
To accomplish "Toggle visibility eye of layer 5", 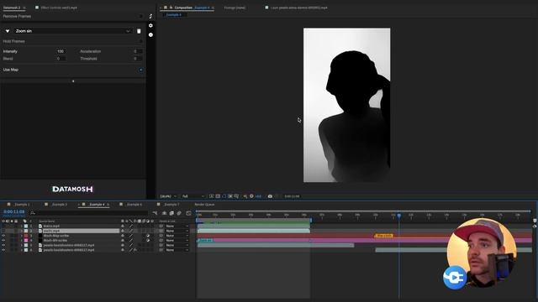I will [3, 246].
